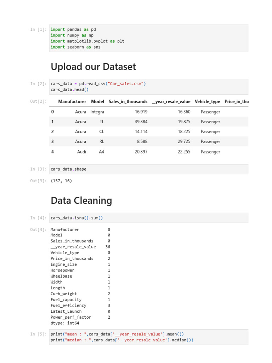Click the sales value 20.397
272x363 pixels.
click(x=141, y=152)
